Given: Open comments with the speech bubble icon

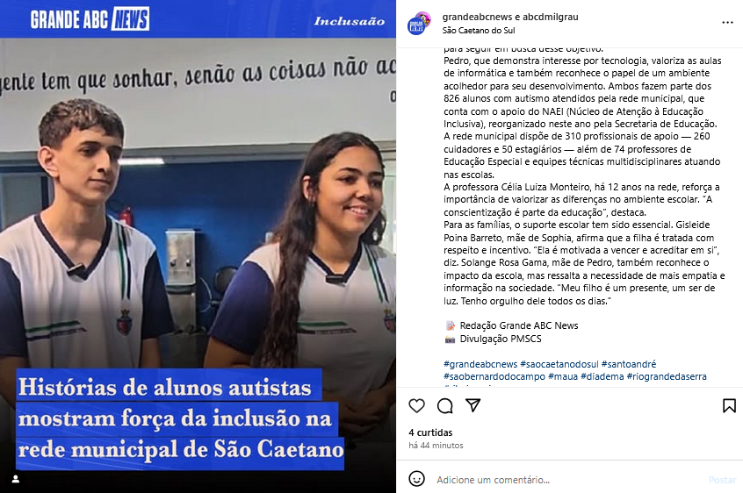Looking at the screenshot, I should pos(445,406).
